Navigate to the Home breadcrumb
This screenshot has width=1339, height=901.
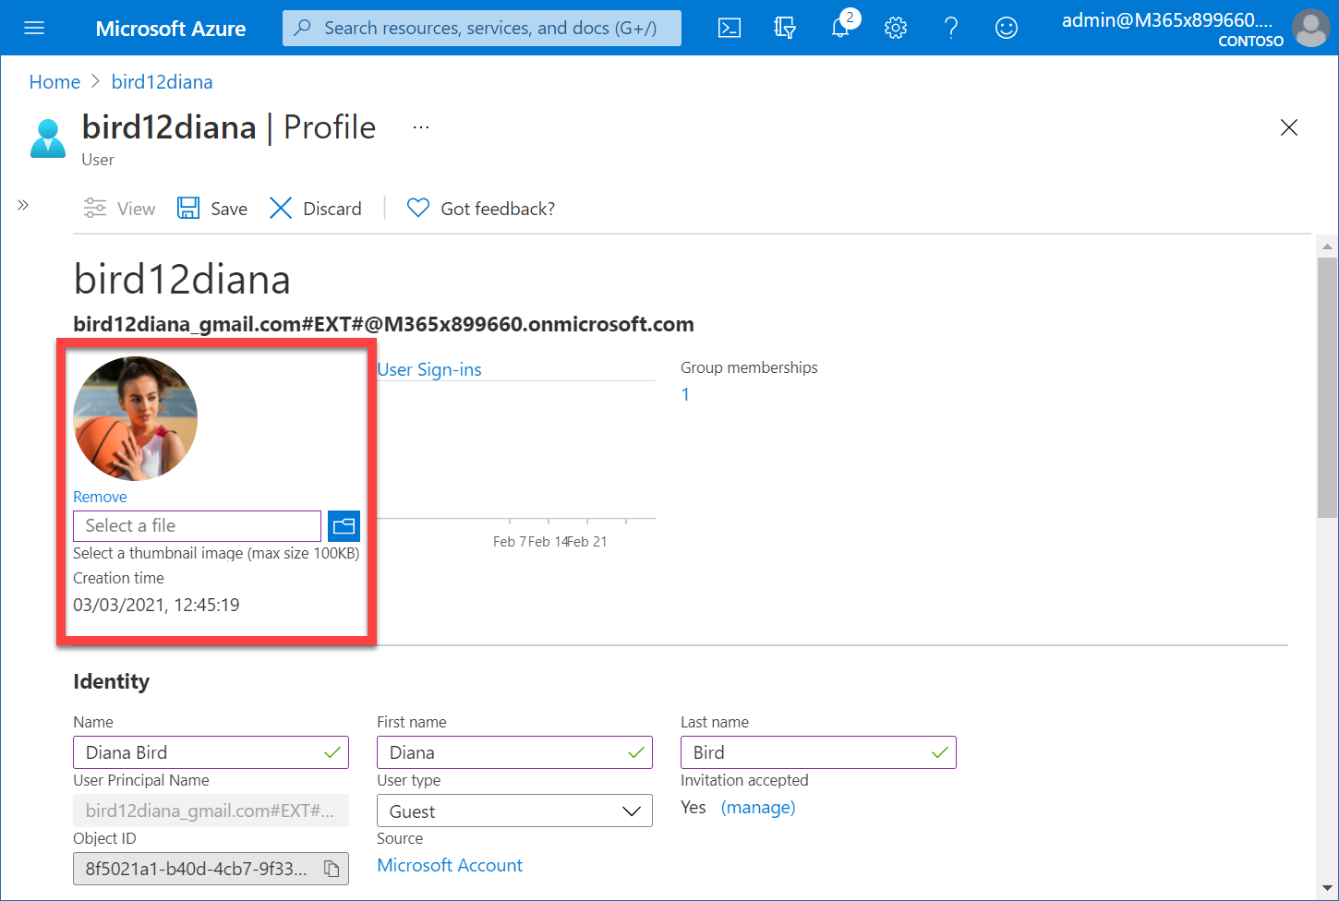coord(54,82)
